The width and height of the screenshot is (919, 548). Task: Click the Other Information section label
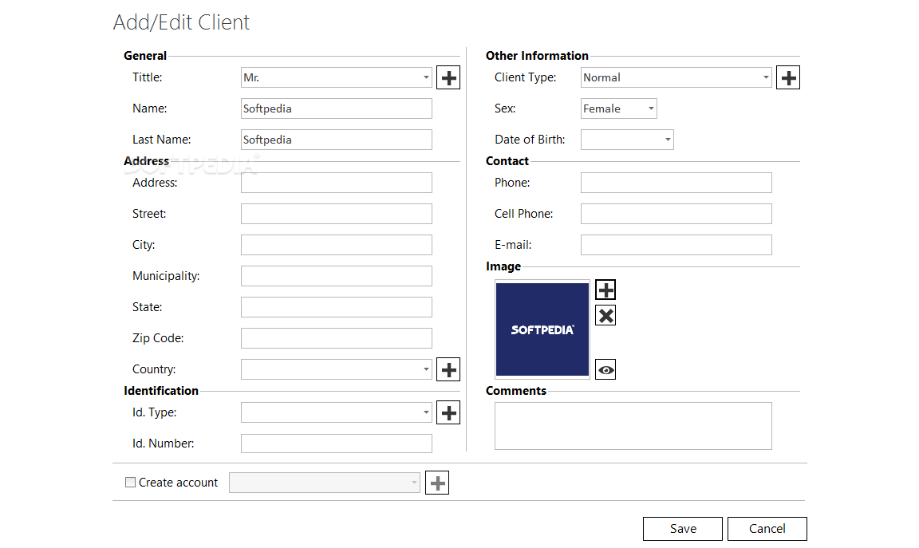[537, 56]
